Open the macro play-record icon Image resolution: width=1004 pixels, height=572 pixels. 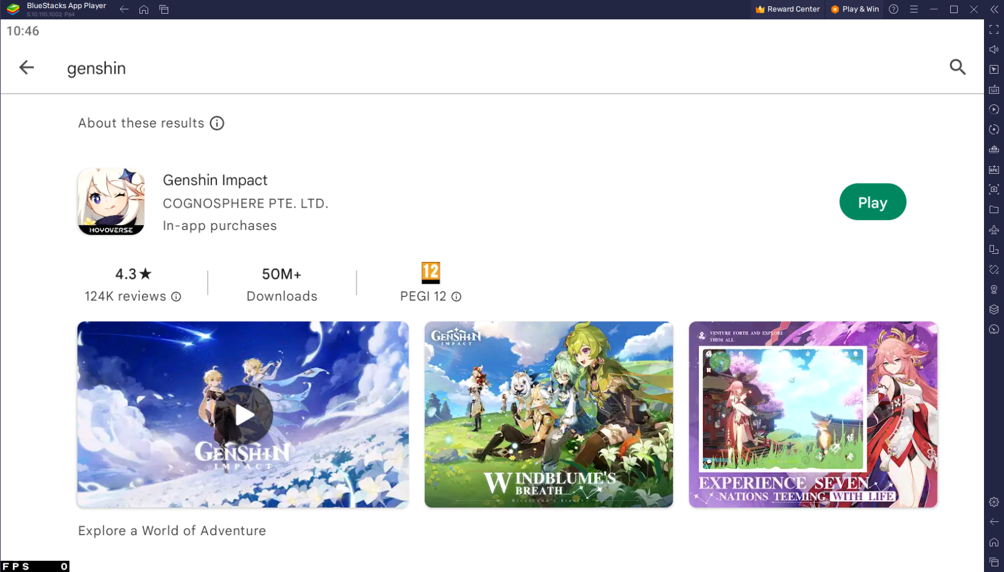point(994,109)
